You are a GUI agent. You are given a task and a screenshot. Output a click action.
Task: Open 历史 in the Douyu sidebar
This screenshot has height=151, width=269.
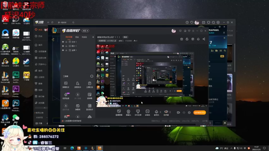39,36
